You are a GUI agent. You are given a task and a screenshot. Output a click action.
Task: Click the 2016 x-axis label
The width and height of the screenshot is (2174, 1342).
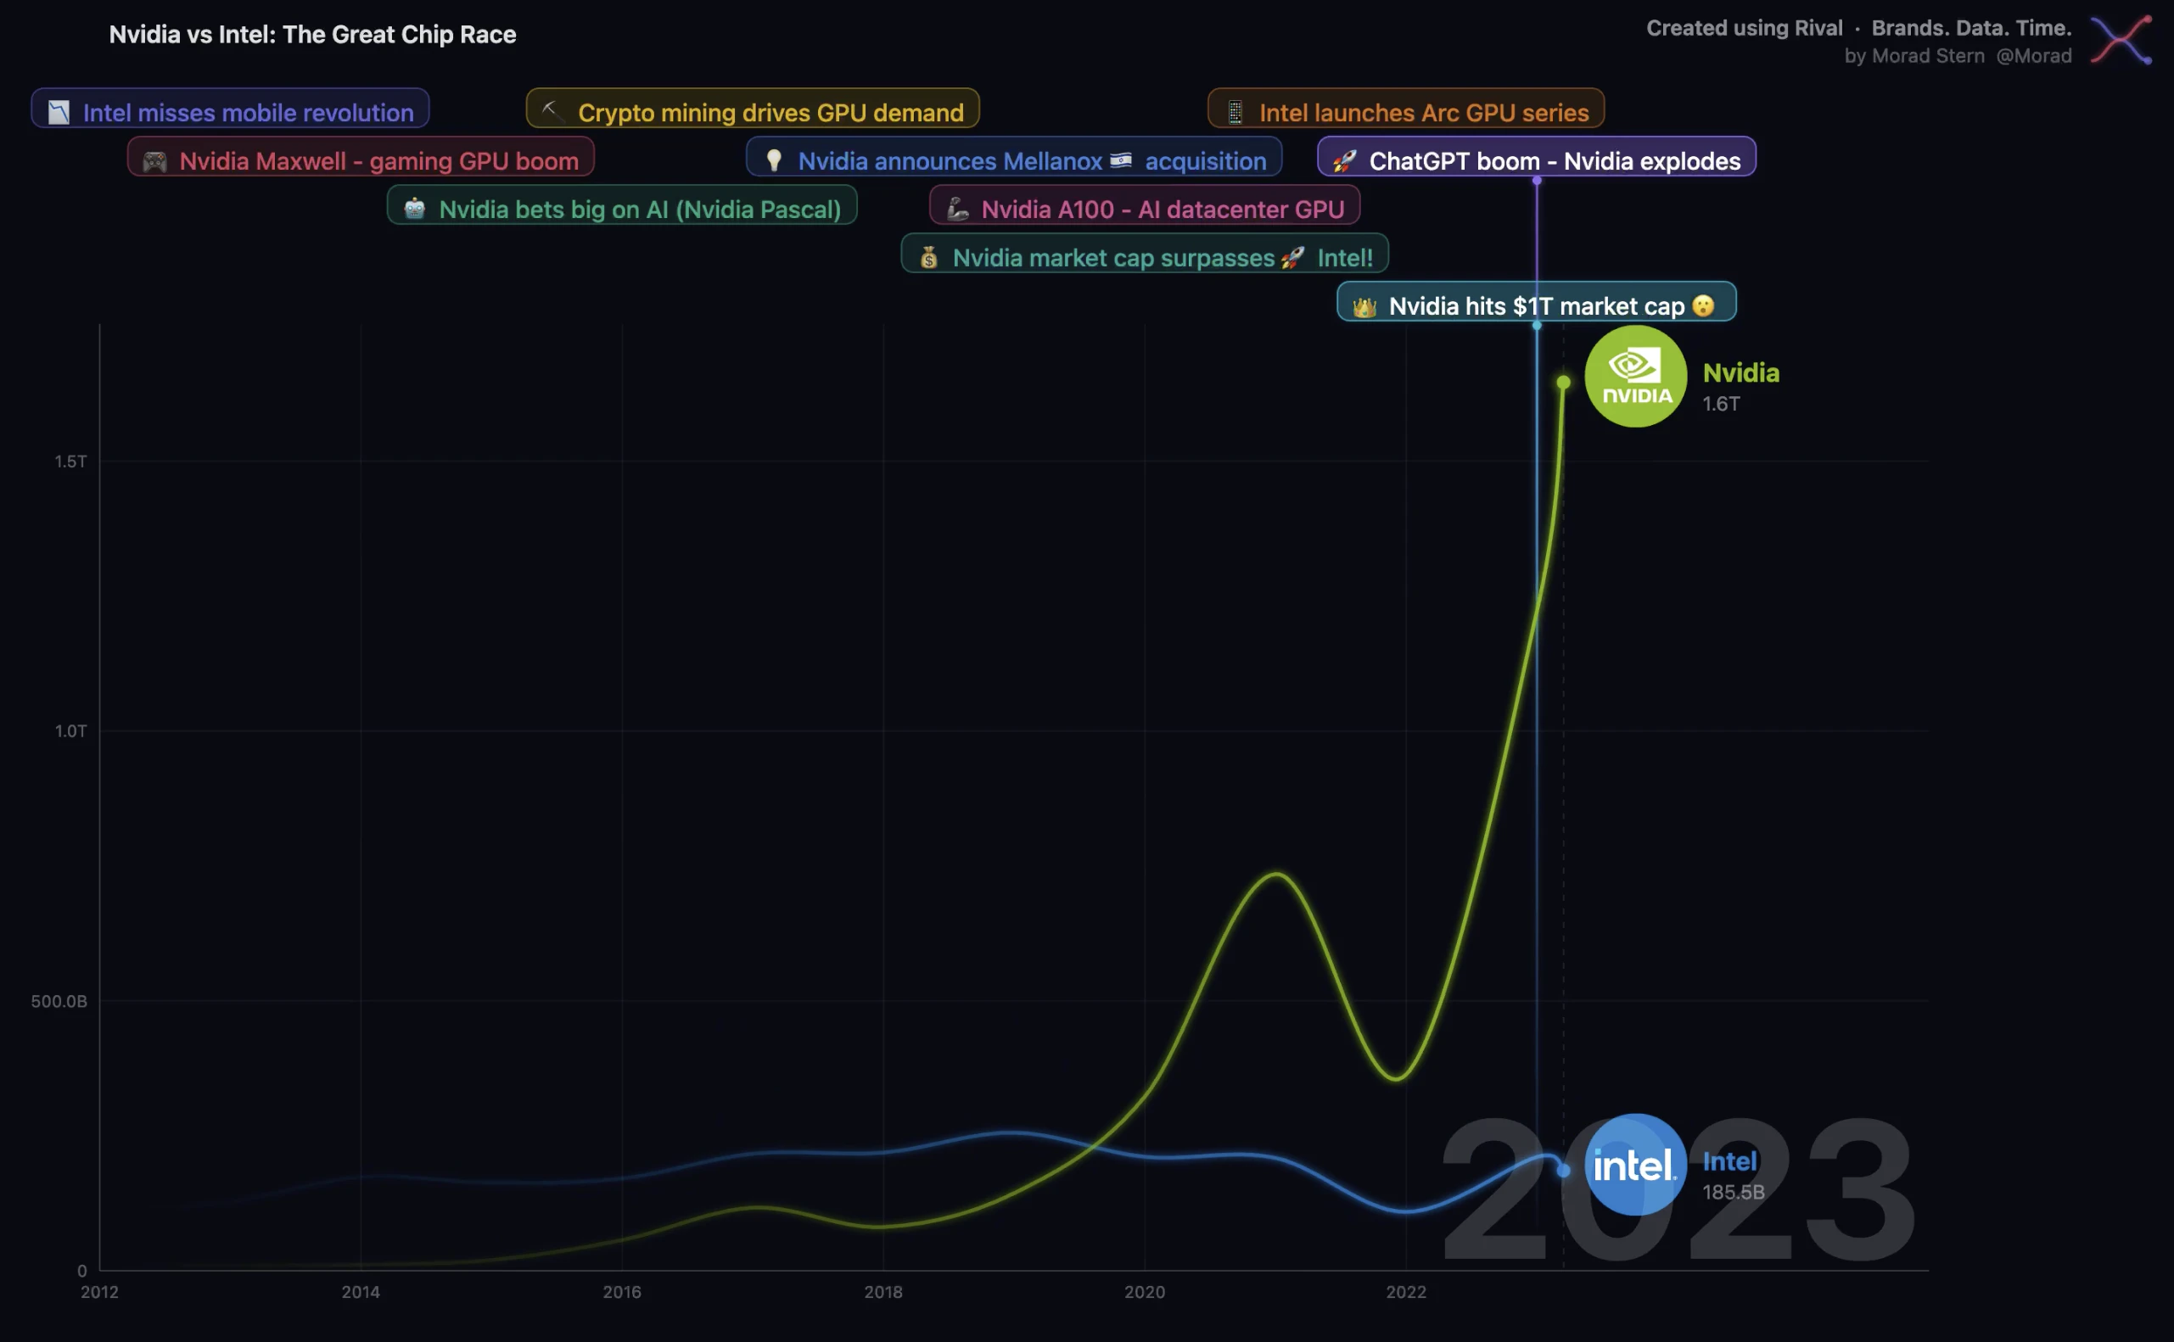click(621, 1292)
